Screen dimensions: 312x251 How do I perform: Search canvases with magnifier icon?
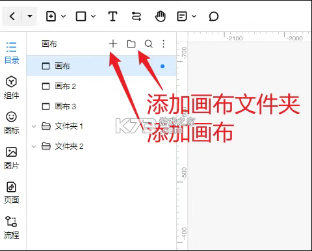[x=149, y=44]
